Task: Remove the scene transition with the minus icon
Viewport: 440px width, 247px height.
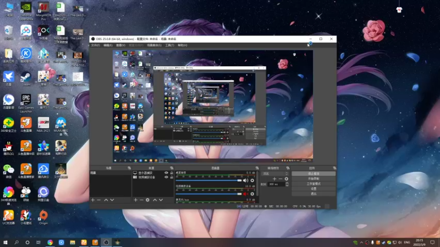Action: tap(280, 179)
